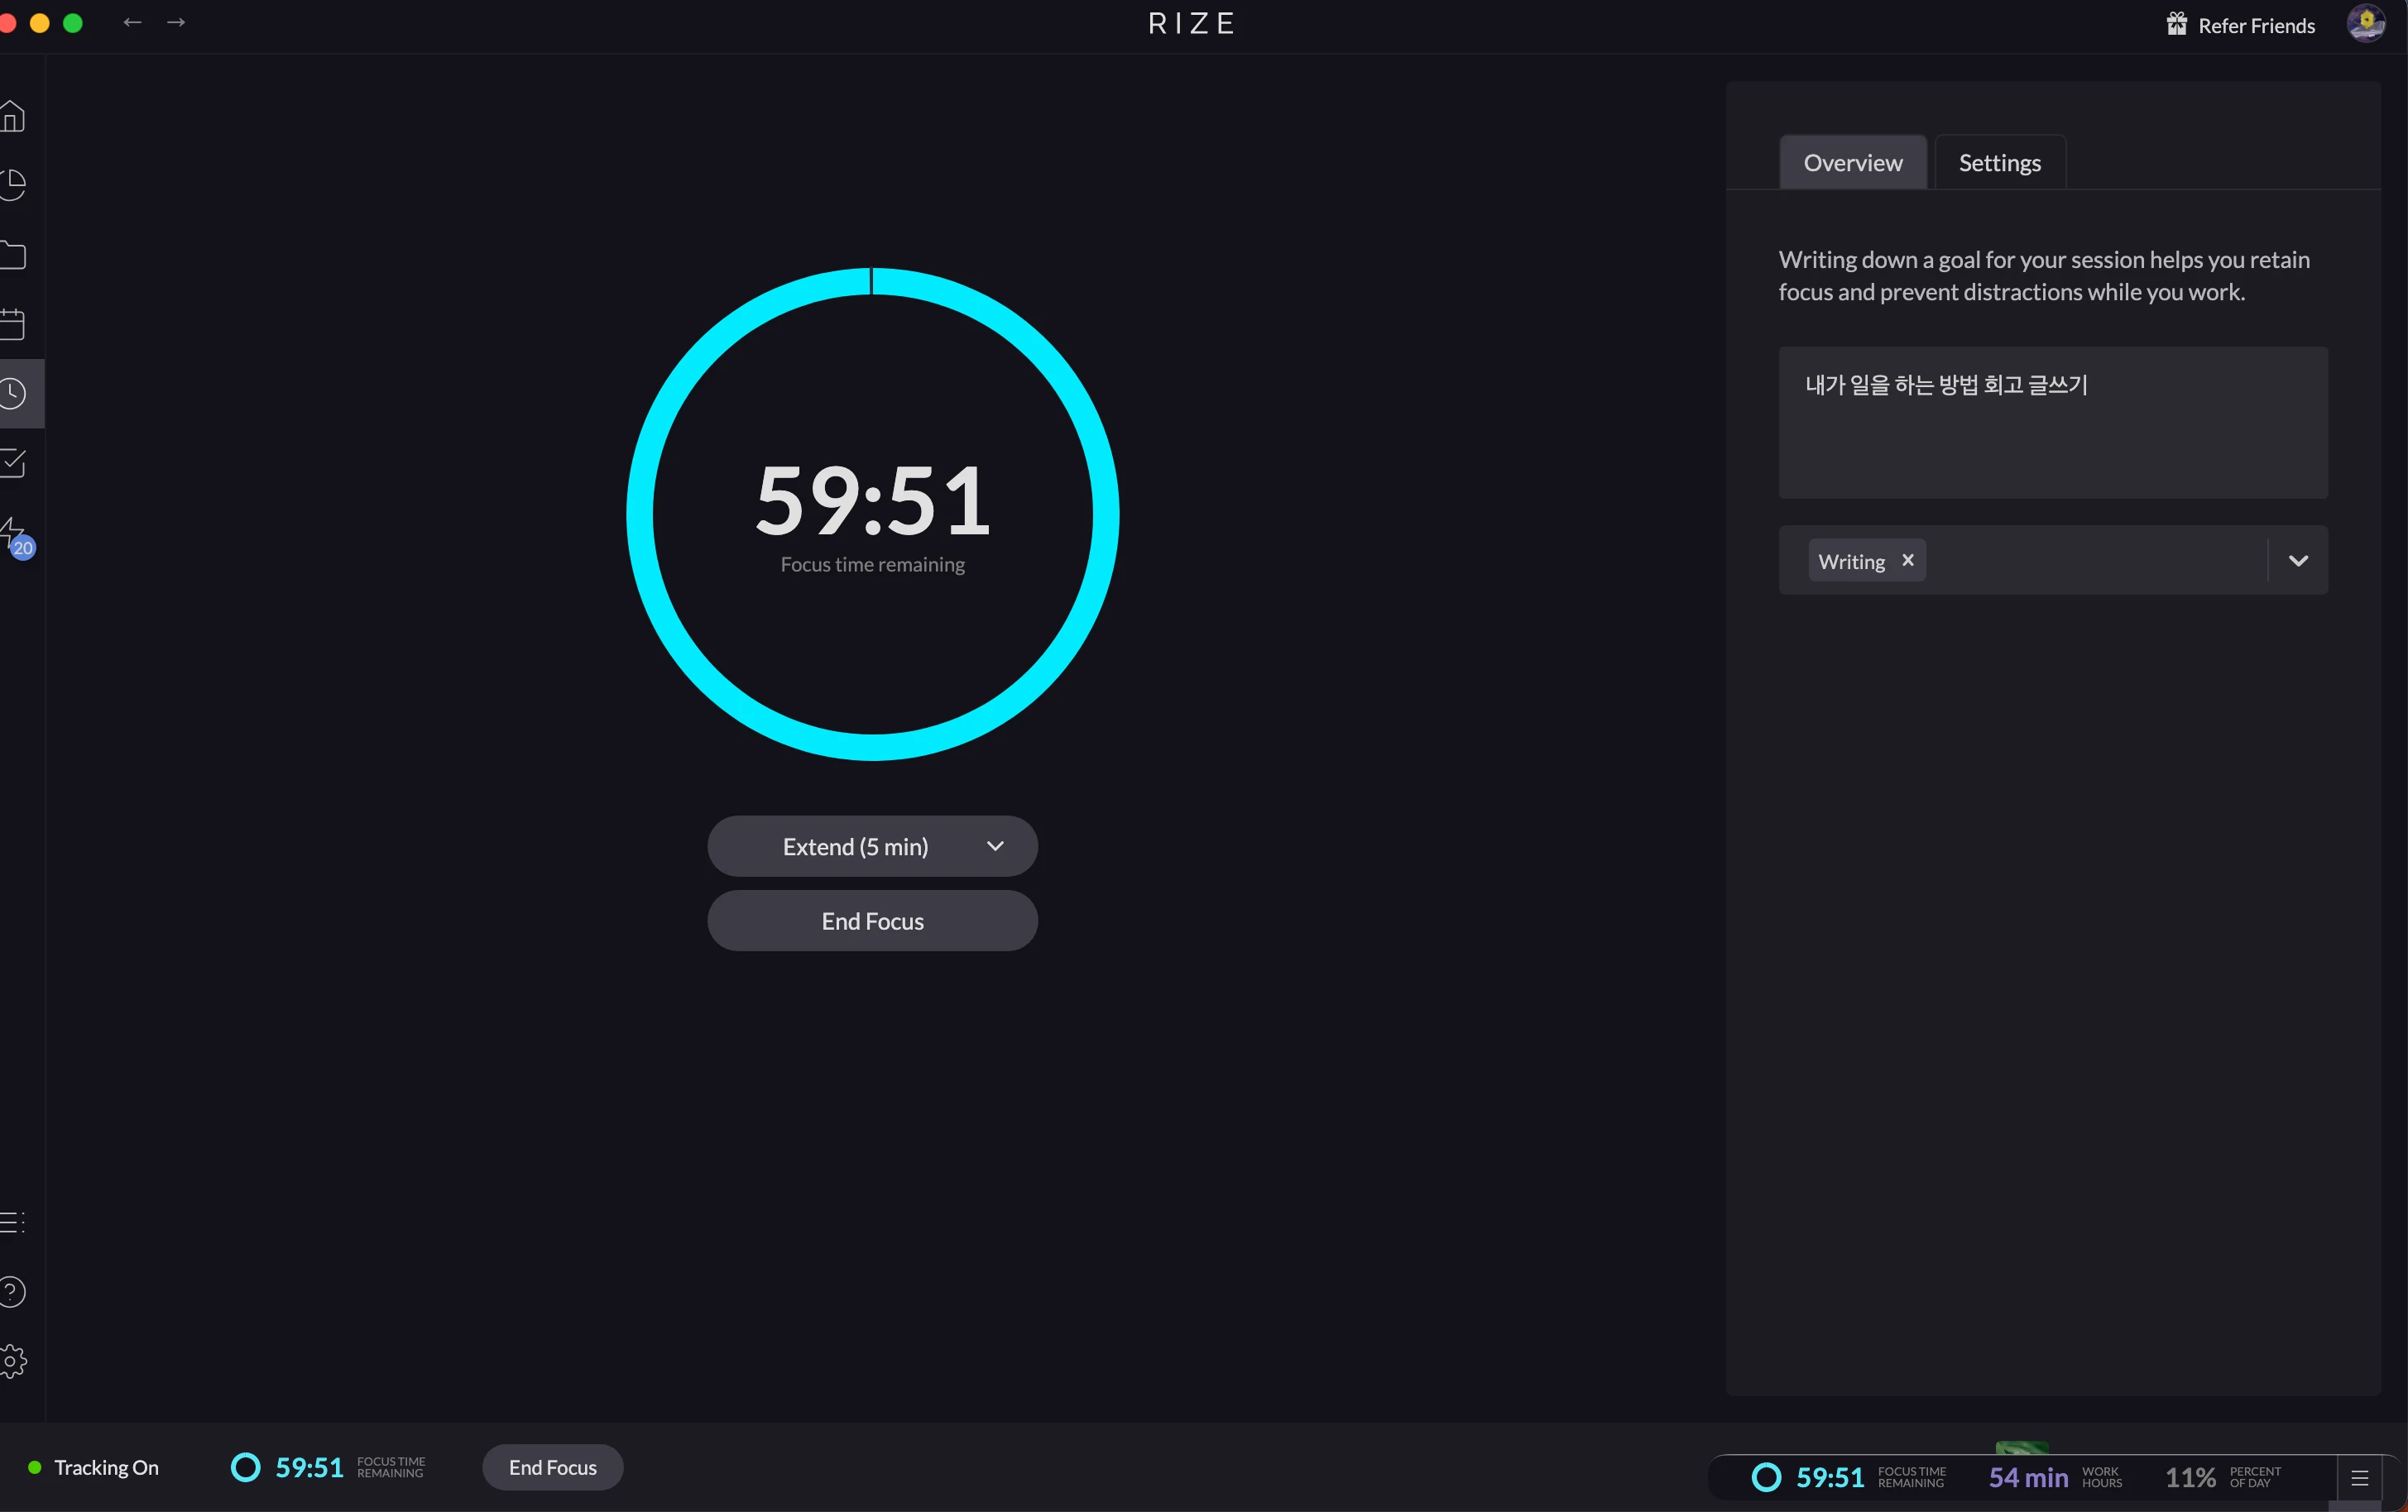Open the pie chart reports icon
Image resolution: width=2408 pixels, height=1512 pixels.
13,185
